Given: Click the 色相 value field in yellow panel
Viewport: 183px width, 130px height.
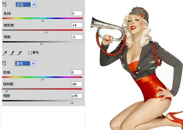Looking at the screenshot, I should click(77, 72).
